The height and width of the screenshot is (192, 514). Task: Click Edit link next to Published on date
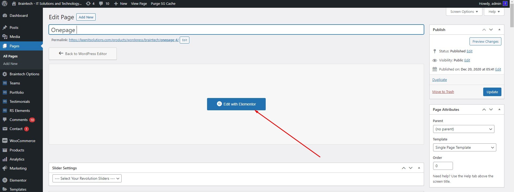pos(498,69)
